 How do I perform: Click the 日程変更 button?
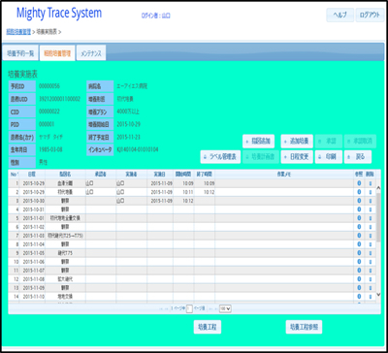pyautogui.click(x=297, y=157)
